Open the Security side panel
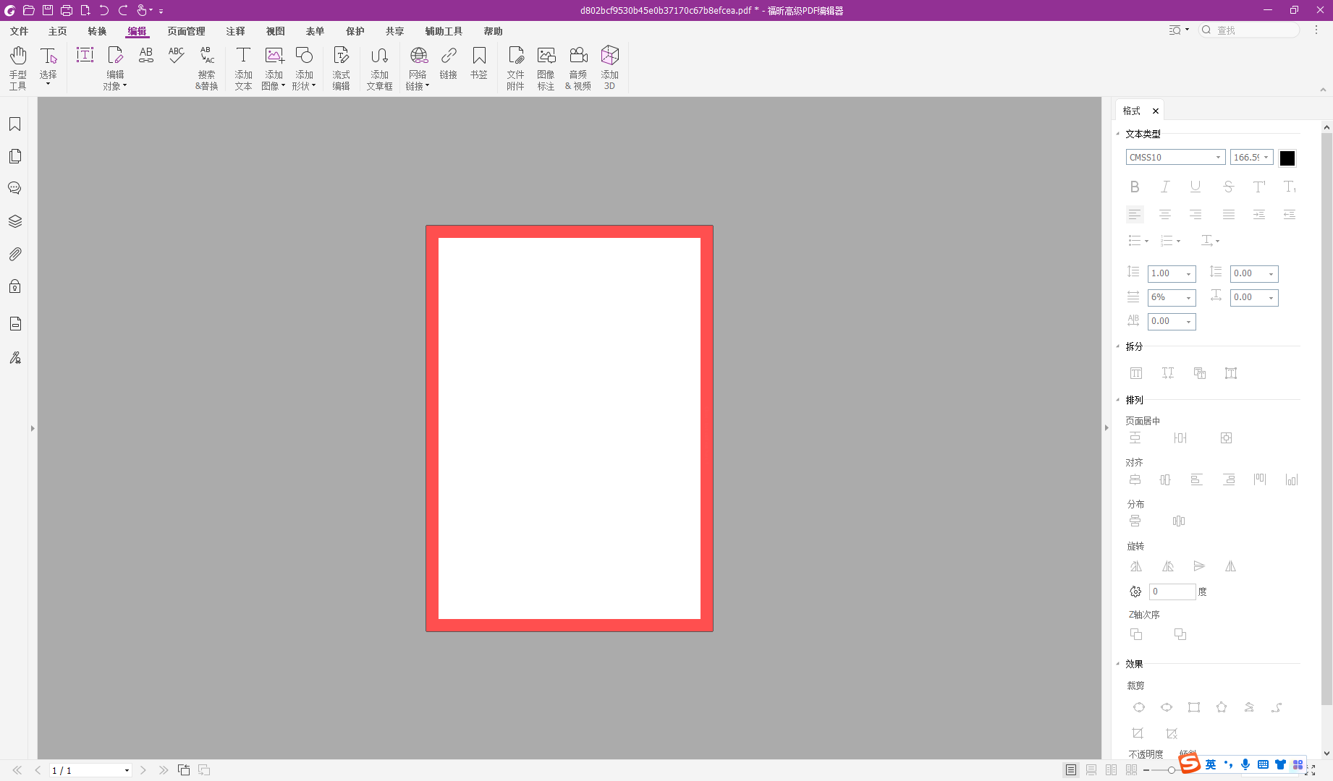This screenshot has height=781, width=1333. tap(14, 286)
